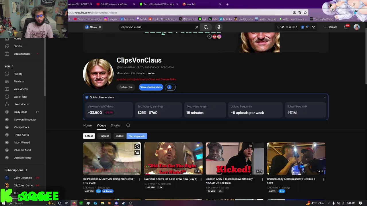This screenshot has height=206, width=367.
Task: Open the Filters dropdown
Action: pos(93,27)
